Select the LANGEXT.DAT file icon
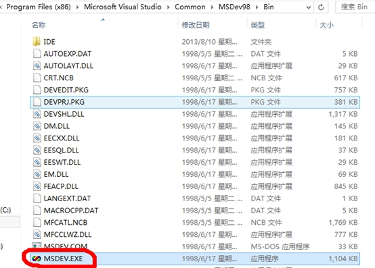This screenshot has width=375, height=268. click(37, 198)
